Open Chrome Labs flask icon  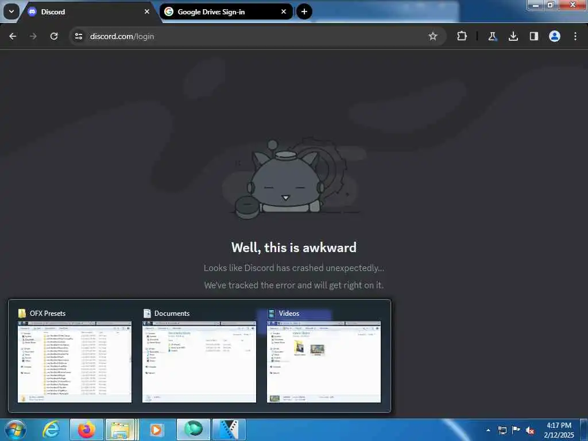pyautogui.click(x=492, y=36)
